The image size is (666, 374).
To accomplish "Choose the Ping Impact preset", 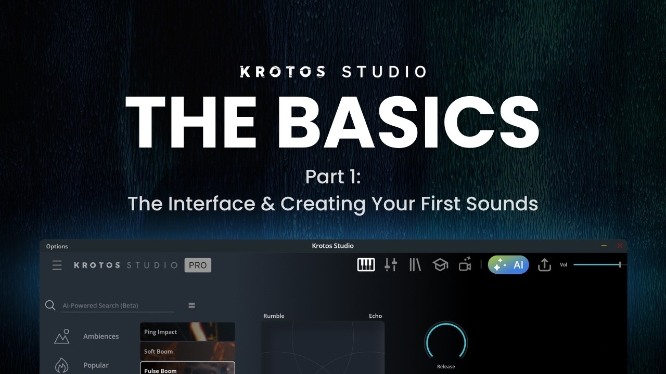I will click(x=187, y=332).
